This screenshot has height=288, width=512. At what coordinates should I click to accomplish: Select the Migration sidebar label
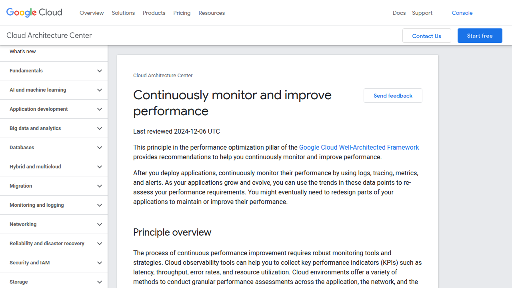(x=21, y=186)
